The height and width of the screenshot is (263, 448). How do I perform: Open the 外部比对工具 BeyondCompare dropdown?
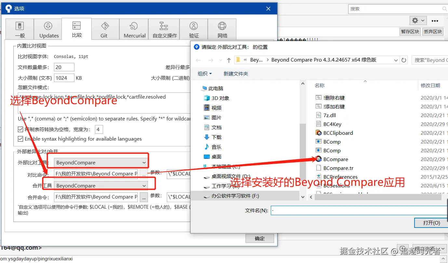point(101,162)
